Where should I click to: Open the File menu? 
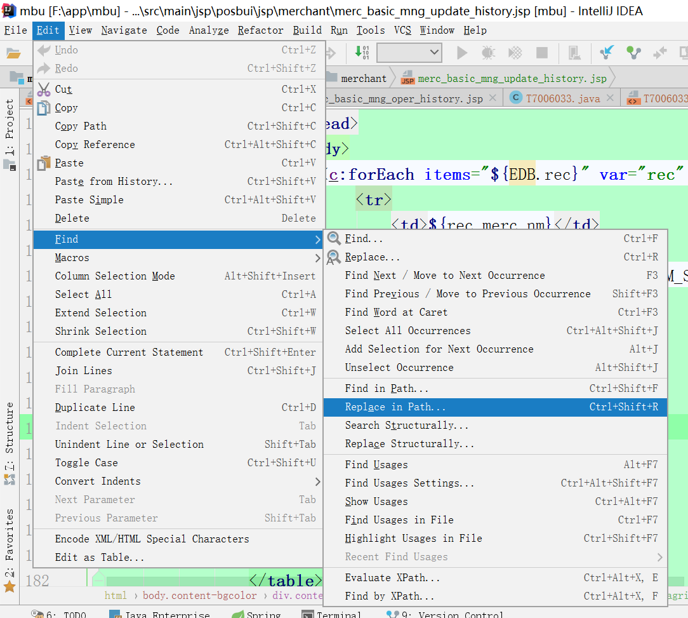click(16, 30)
